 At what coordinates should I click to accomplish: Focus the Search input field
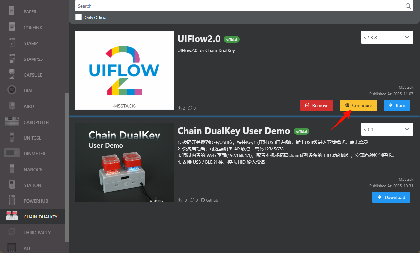240,6
